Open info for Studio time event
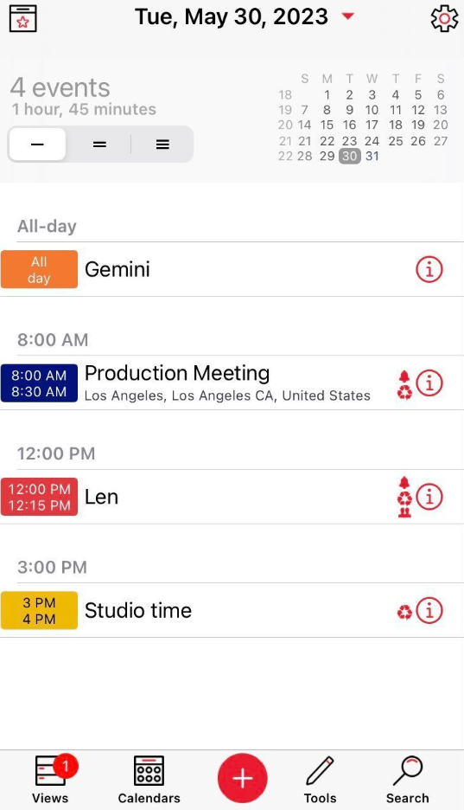Image resolution: width=464 pixels, height=810 pixels. click(x=429, y=611)
